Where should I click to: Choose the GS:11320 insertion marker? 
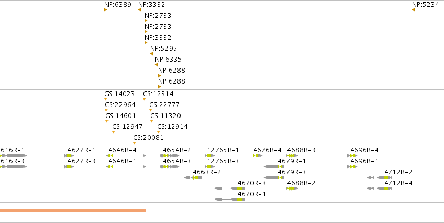click(x=152, y=121)
